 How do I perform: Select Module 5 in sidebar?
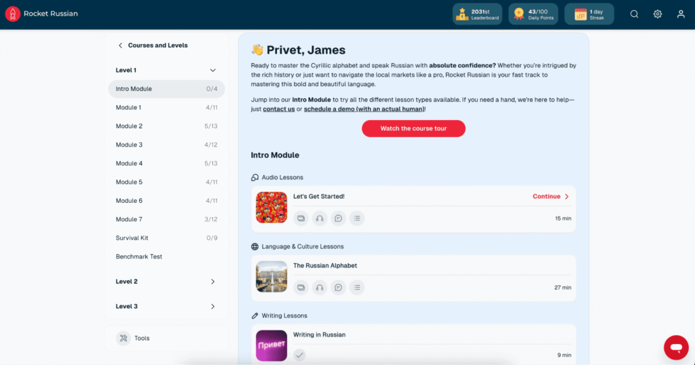pyautogui.click(x=166, y=182)
